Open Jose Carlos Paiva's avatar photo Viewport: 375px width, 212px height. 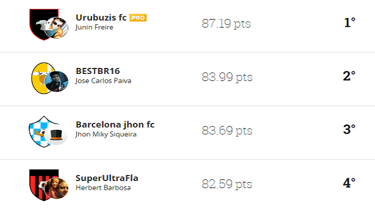pyautogui.click(x=57, y=82)
